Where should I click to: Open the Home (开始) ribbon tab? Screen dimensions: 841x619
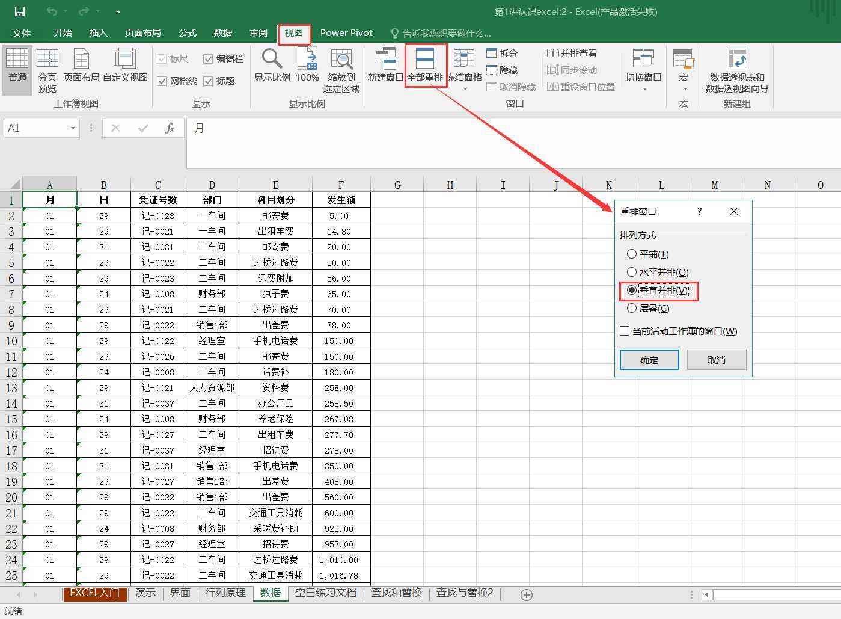[x=63, y=33]
